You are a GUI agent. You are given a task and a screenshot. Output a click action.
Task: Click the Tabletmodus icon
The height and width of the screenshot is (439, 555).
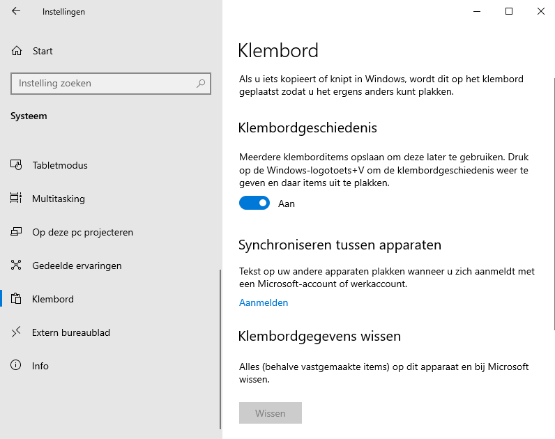[x=17, y=165]
